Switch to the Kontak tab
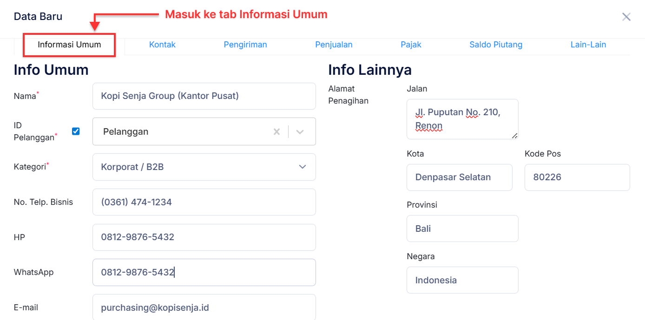This screenshot has width=645, height=320. (x=162, y=44)
